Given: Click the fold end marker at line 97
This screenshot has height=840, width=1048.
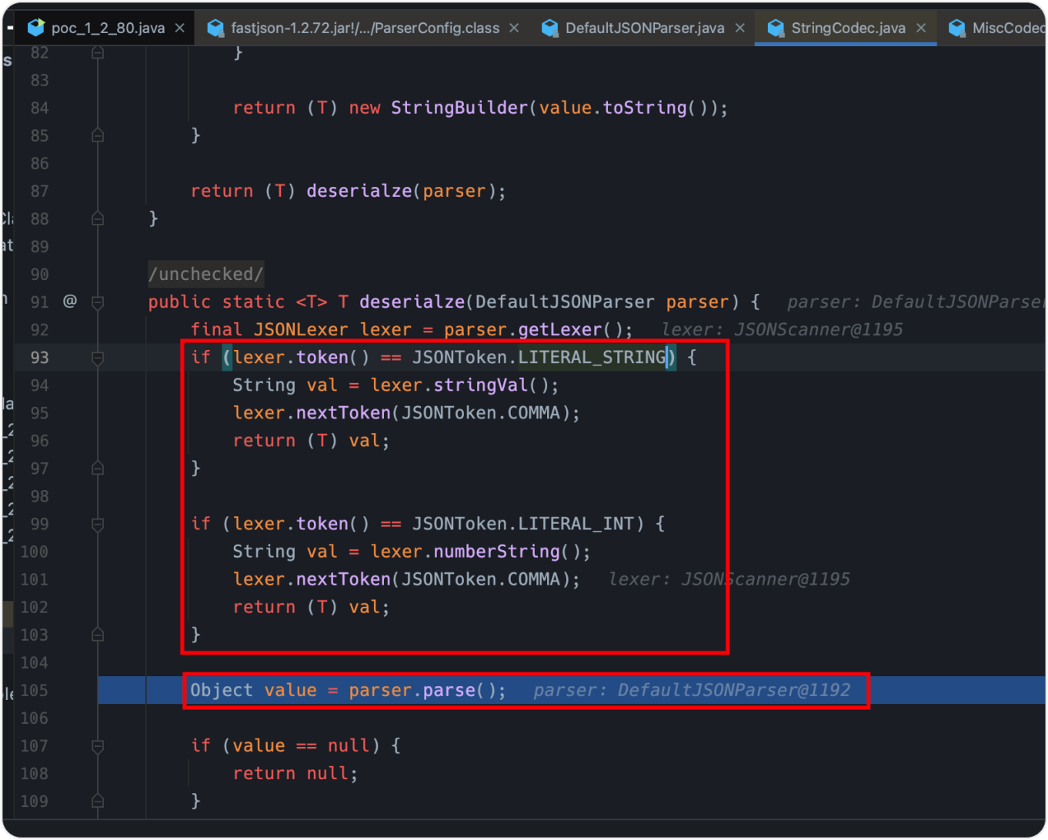Looking at the screenshot, I should coord(98,468).
